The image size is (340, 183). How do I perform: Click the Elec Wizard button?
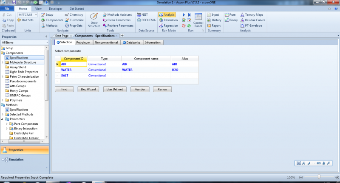tap(88, 89)
